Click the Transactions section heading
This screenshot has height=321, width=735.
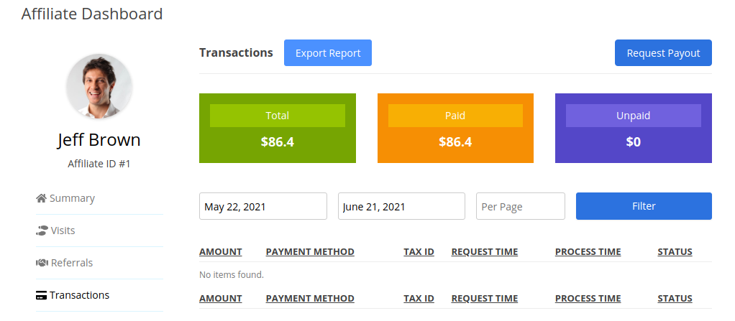236,52
